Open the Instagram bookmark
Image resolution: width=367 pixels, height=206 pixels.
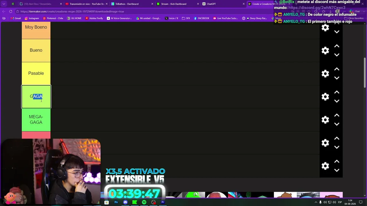point(32,18)
